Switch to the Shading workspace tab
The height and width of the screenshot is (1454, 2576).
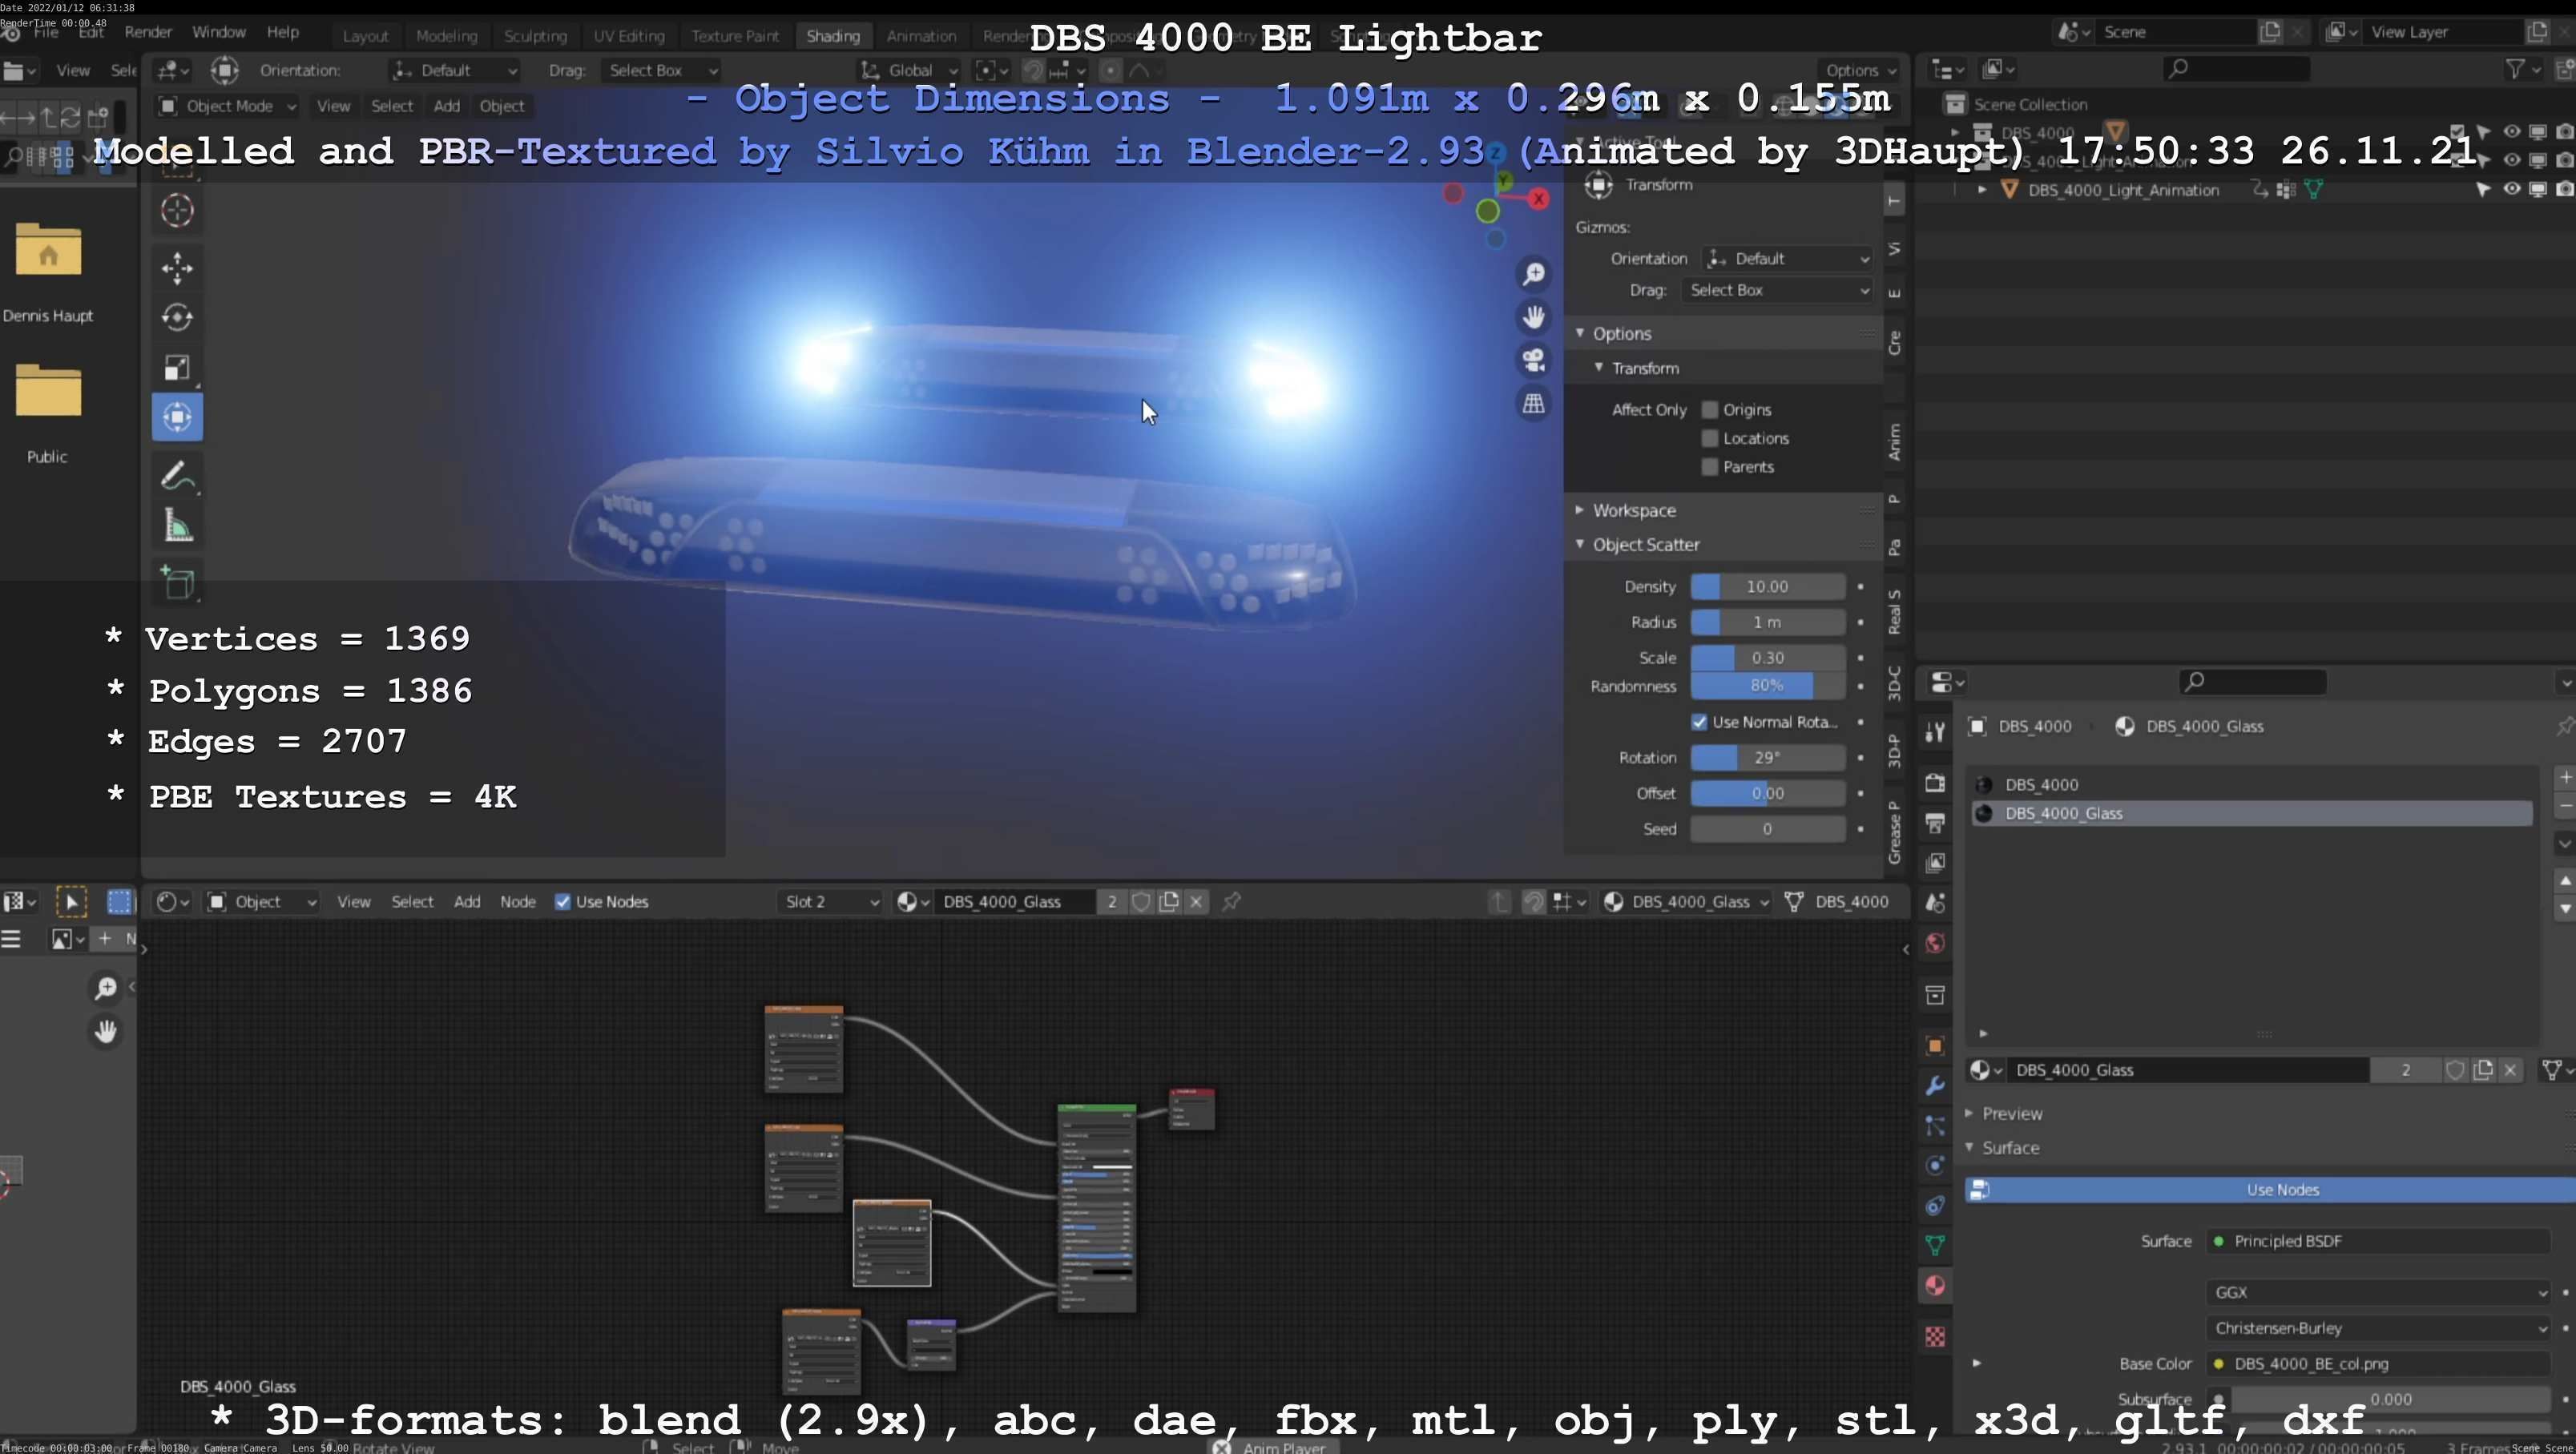[833, 36]
